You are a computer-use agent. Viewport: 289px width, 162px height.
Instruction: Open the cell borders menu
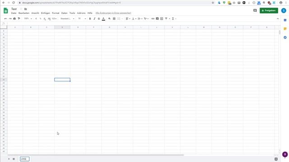pyautogui.click(x=114, y=18)
